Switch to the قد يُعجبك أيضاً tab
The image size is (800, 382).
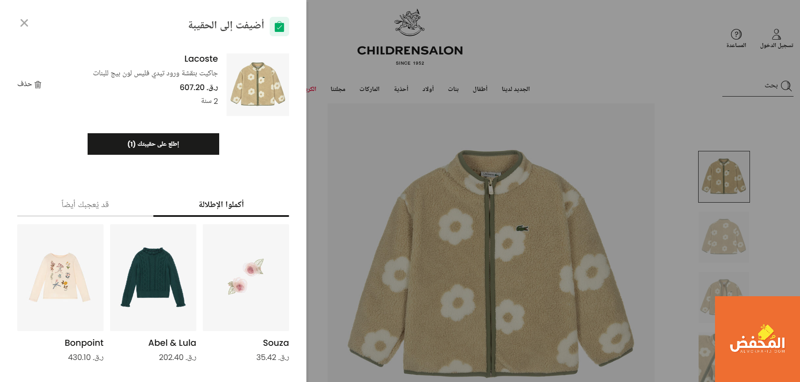coord(85,204)
